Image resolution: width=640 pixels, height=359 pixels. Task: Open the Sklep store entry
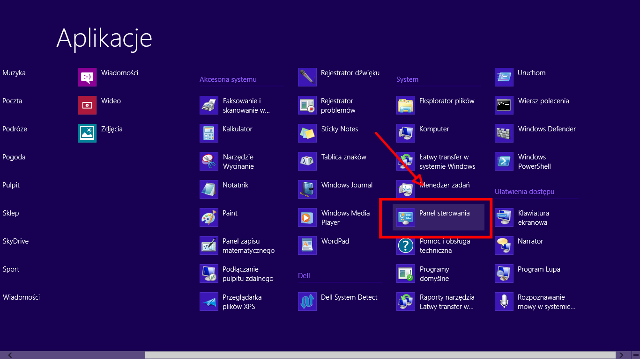[x=11, y=213]
